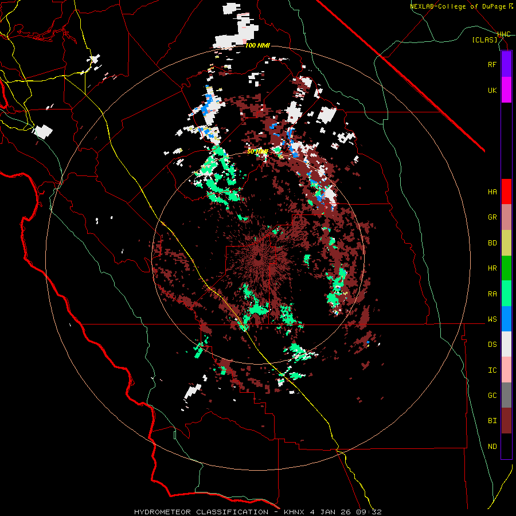This screenshot has width=516, height=516.
Task: Click the DS legend label
Action: [x=492, y=344]
